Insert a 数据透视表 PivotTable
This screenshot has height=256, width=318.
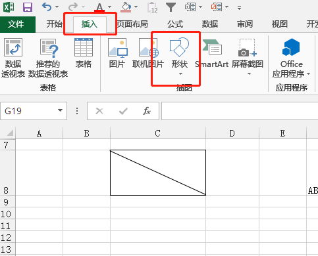click(13, 58)
